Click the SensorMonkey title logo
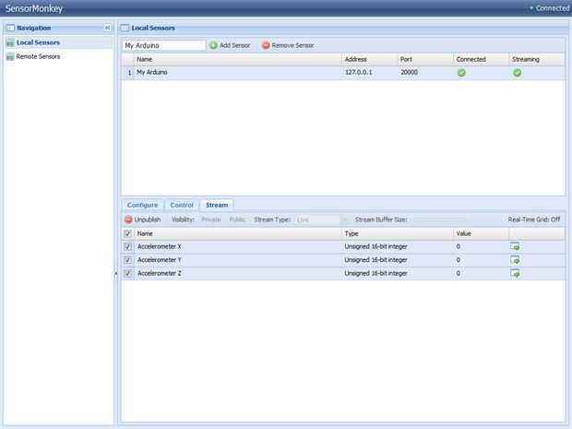The image size is (572, 429). (x=34, y=8)
